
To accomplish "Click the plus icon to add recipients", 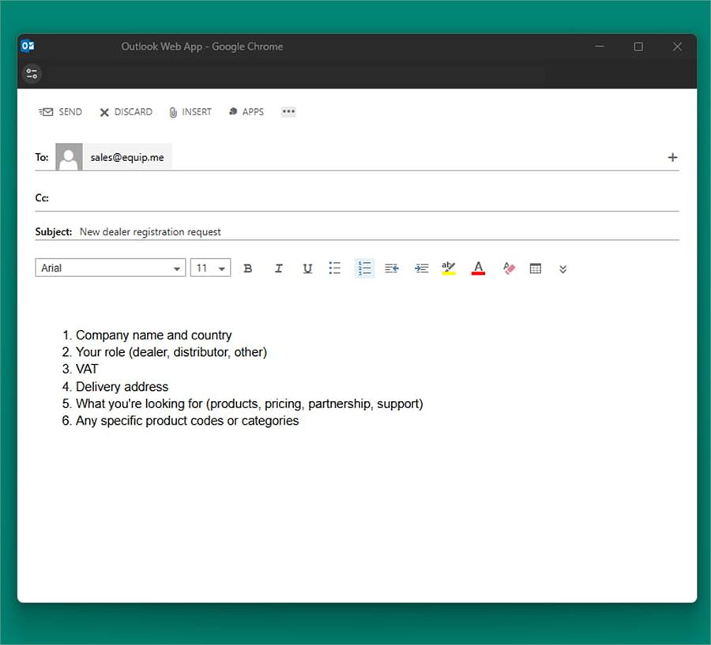I will pyautogui.click(x=672, y=157).
